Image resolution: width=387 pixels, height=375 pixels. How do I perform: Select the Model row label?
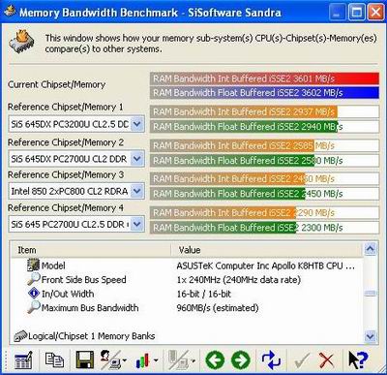tap(53, 266)
